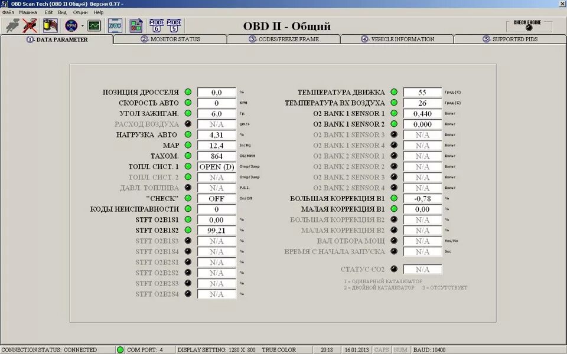Toggle the ДАВЛ. ТОПЛИВА black indicator
567x354 pixels.
[x=188, y=188]
